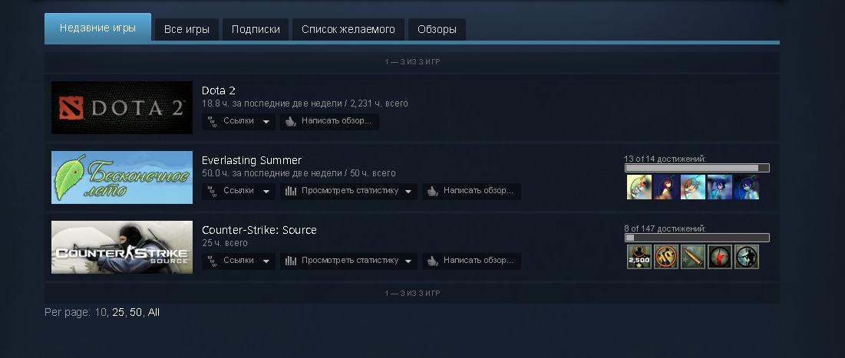Click last Everlasting Summer achievement icon
The height and width of the screenshot is (358, 845).
click(x=747, y=187)
